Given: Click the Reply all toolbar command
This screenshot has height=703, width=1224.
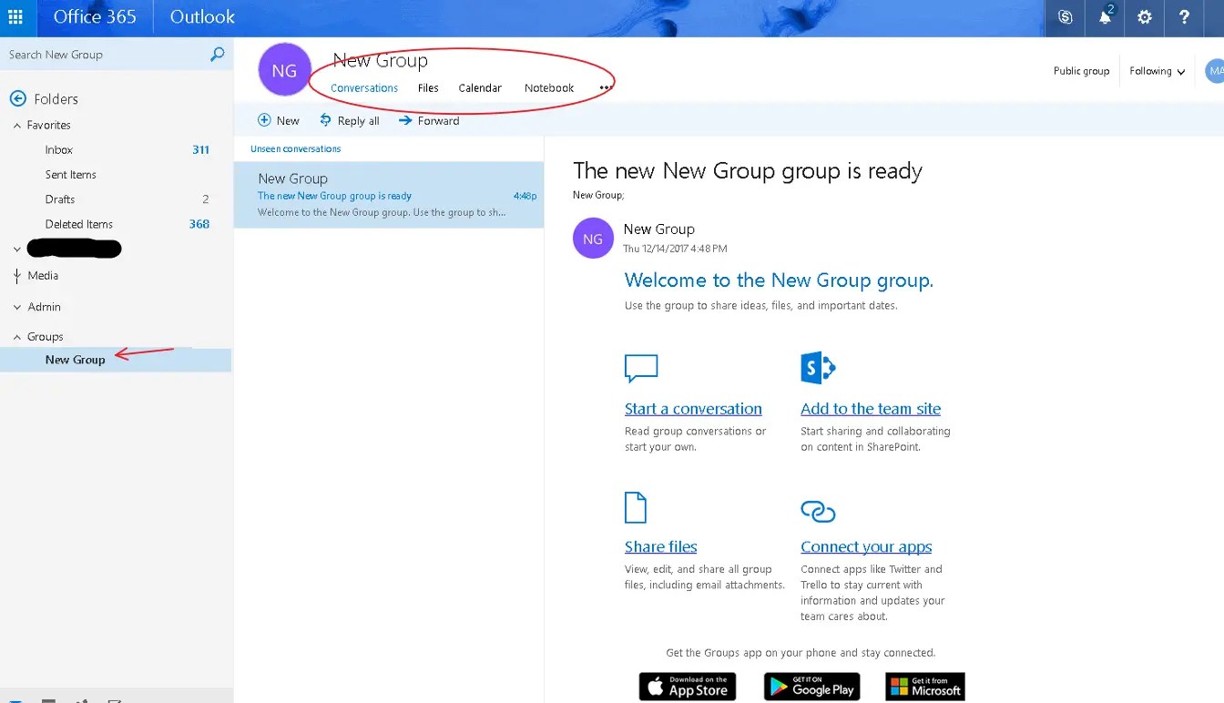Looking at the screenshot, I should (349, 119).
